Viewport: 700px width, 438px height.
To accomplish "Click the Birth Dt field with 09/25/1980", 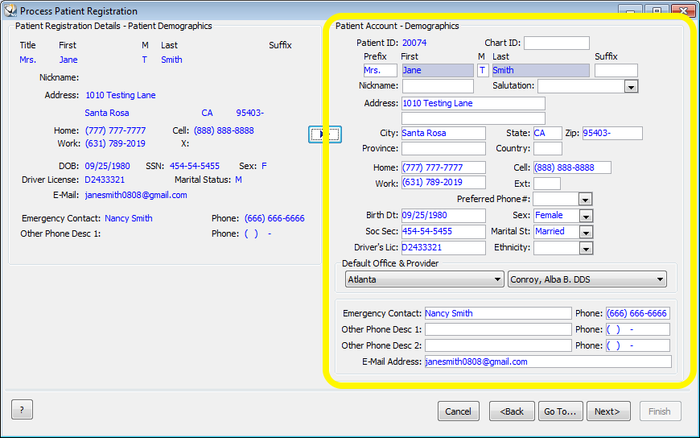I will click(x=443, y=216).
